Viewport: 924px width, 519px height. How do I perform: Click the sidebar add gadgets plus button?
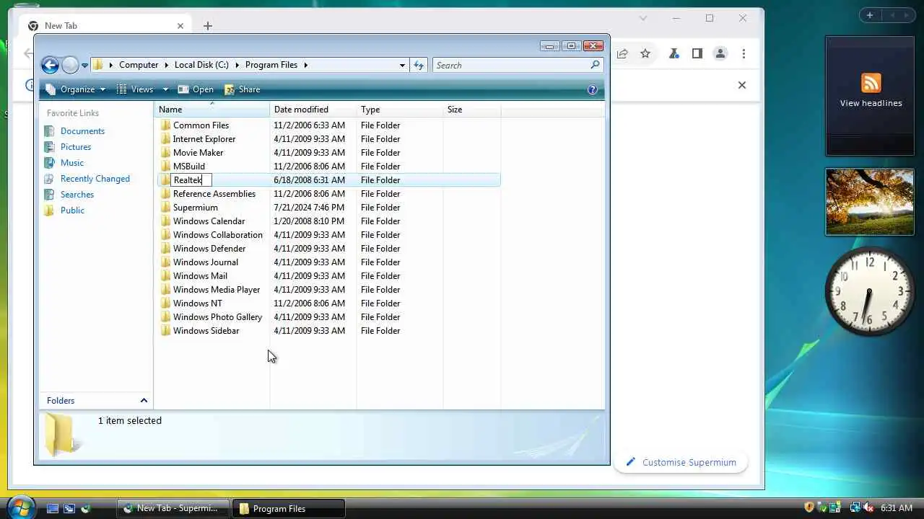click(x=870, y=15)
